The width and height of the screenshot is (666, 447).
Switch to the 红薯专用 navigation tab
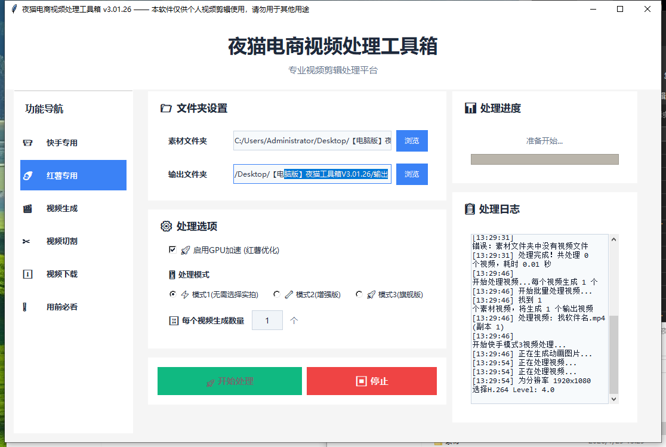(x=73, y=175)
